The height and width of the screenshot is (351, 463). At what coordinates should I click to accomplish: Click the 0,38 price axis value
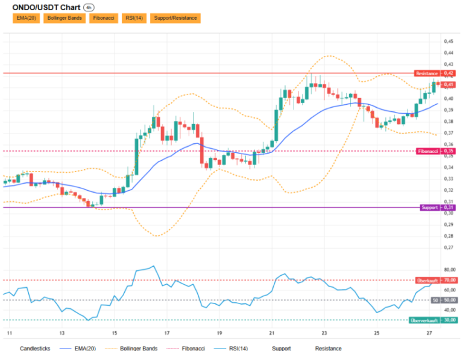click(449, 122)
